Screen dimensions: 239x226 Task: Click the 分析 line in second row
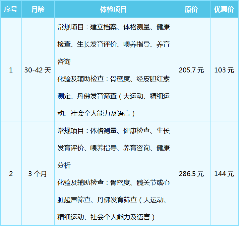pyautogui.click(x=64, y=166)
